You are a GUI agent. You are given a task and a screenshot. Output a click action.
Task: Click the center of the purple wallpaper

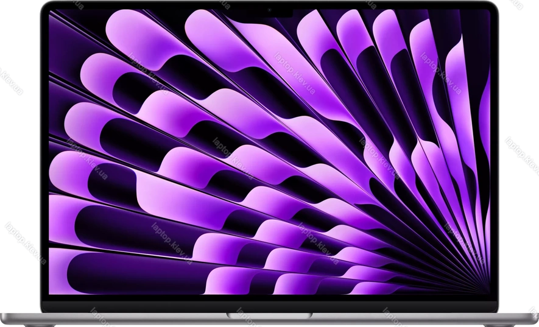tap(269, 152)
